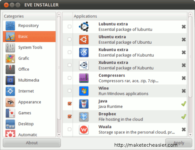Click the Appearance eye icon
Viewport: 195px width, 150px height.
pos(10,102)
